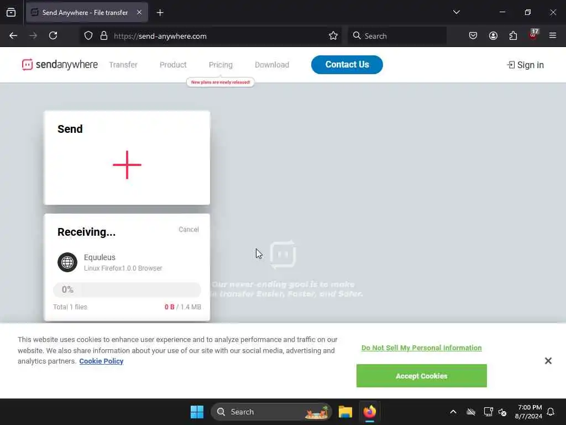
Task: Click the muted volume tray icon
Action: coord(502,412)
